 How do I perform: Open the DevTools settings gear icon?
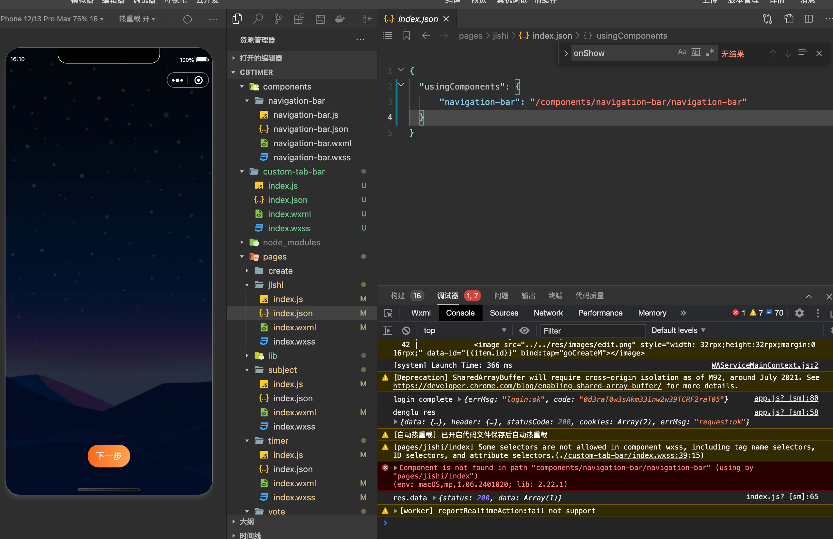pos(799,313)
